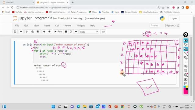The width and height of the screenshot is (195, 110).
Task: Open the File menu
Action: pos(17,26)
